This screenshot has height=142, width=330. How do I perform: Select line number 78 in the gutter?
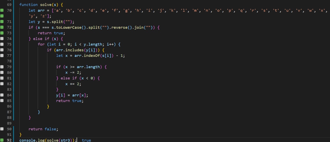(x=9, y=61)
